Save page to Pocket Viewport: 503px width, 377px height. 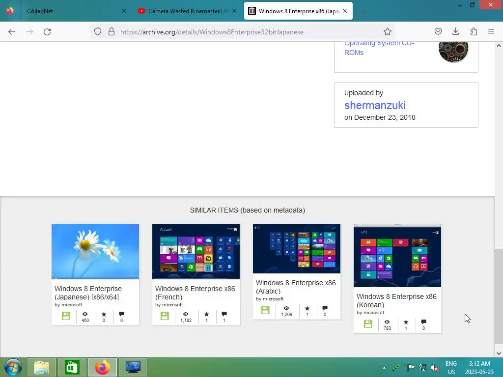(438, 32)
